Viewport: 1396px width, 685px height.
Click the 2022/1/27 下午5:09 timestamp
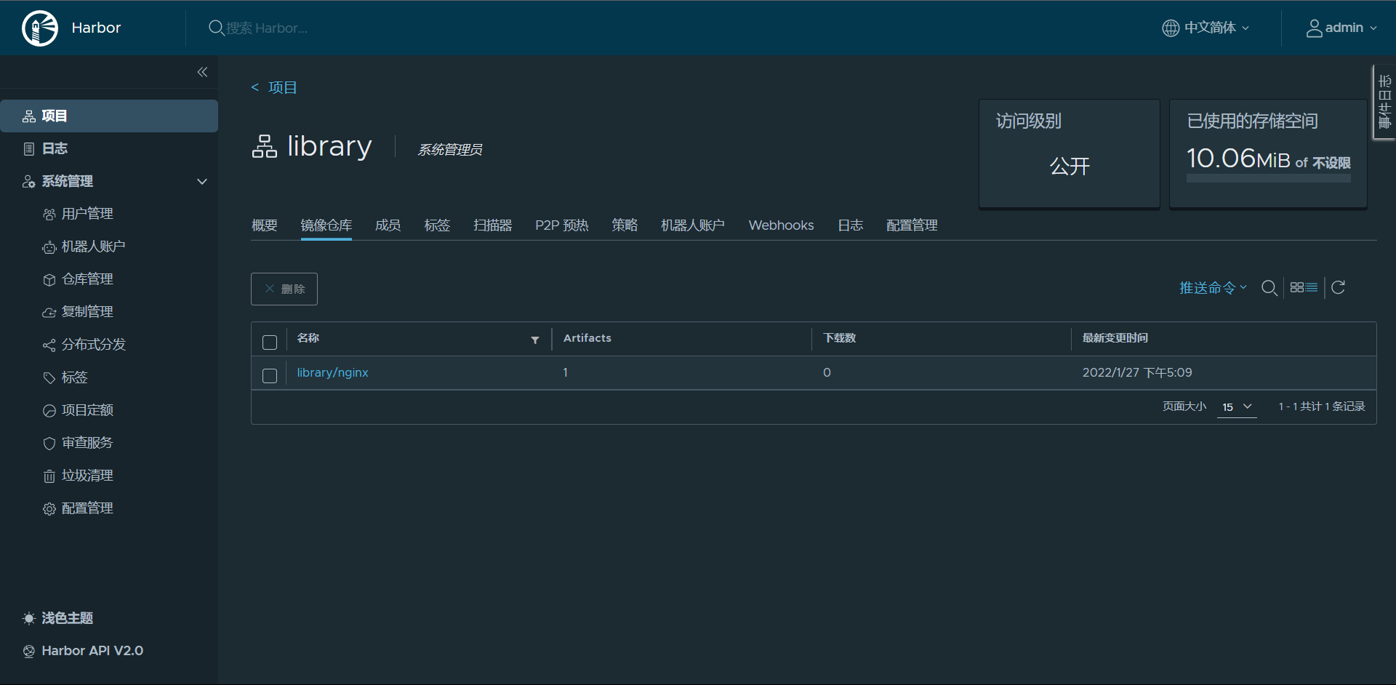pyautogui.click(x=1137, y=372)
